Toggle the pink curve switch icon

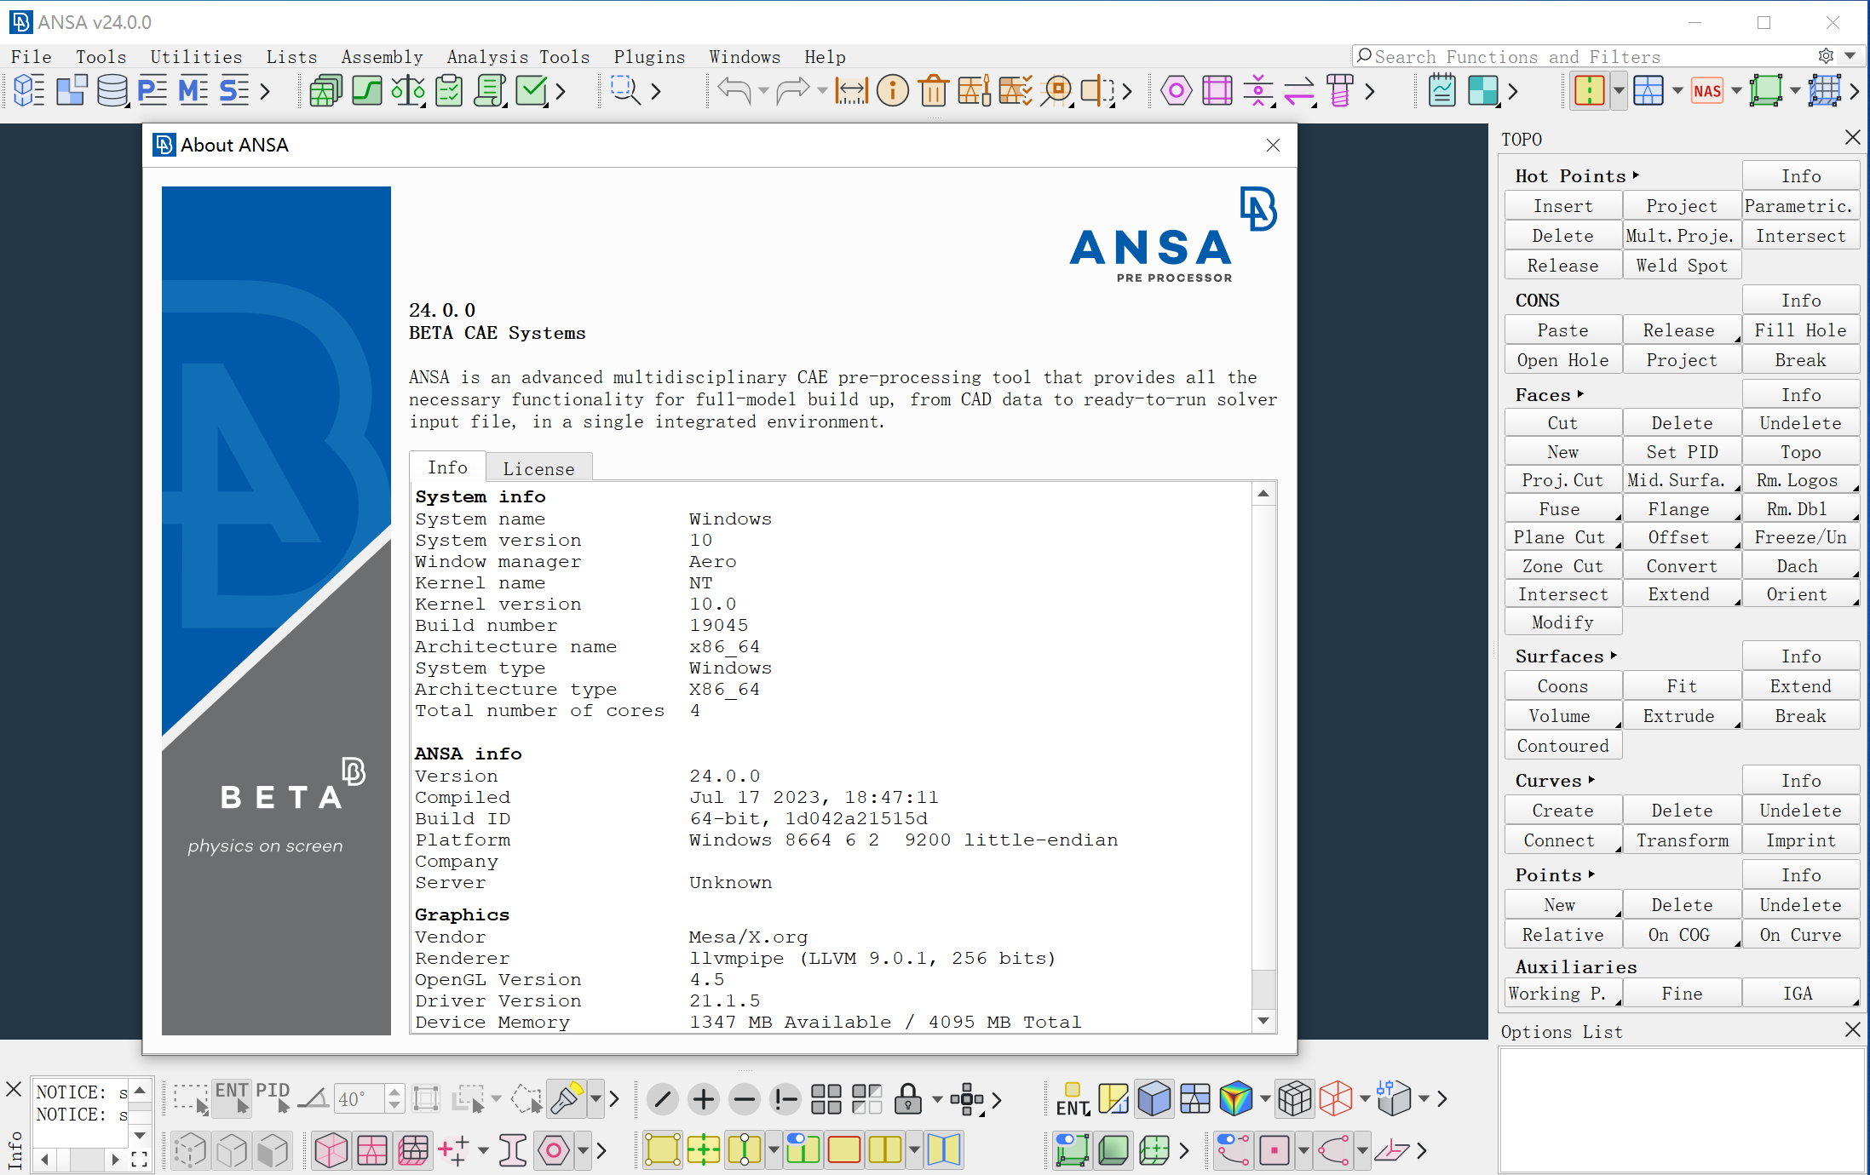[1234, 1150]
